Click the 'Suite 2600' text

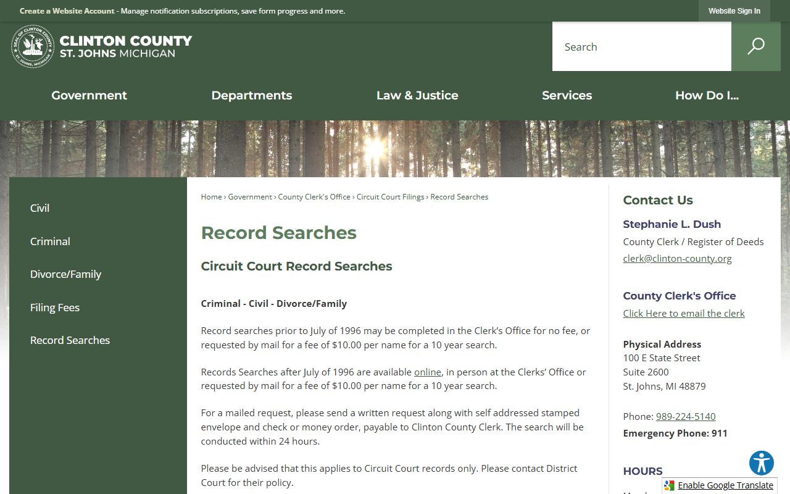[646, 372]
